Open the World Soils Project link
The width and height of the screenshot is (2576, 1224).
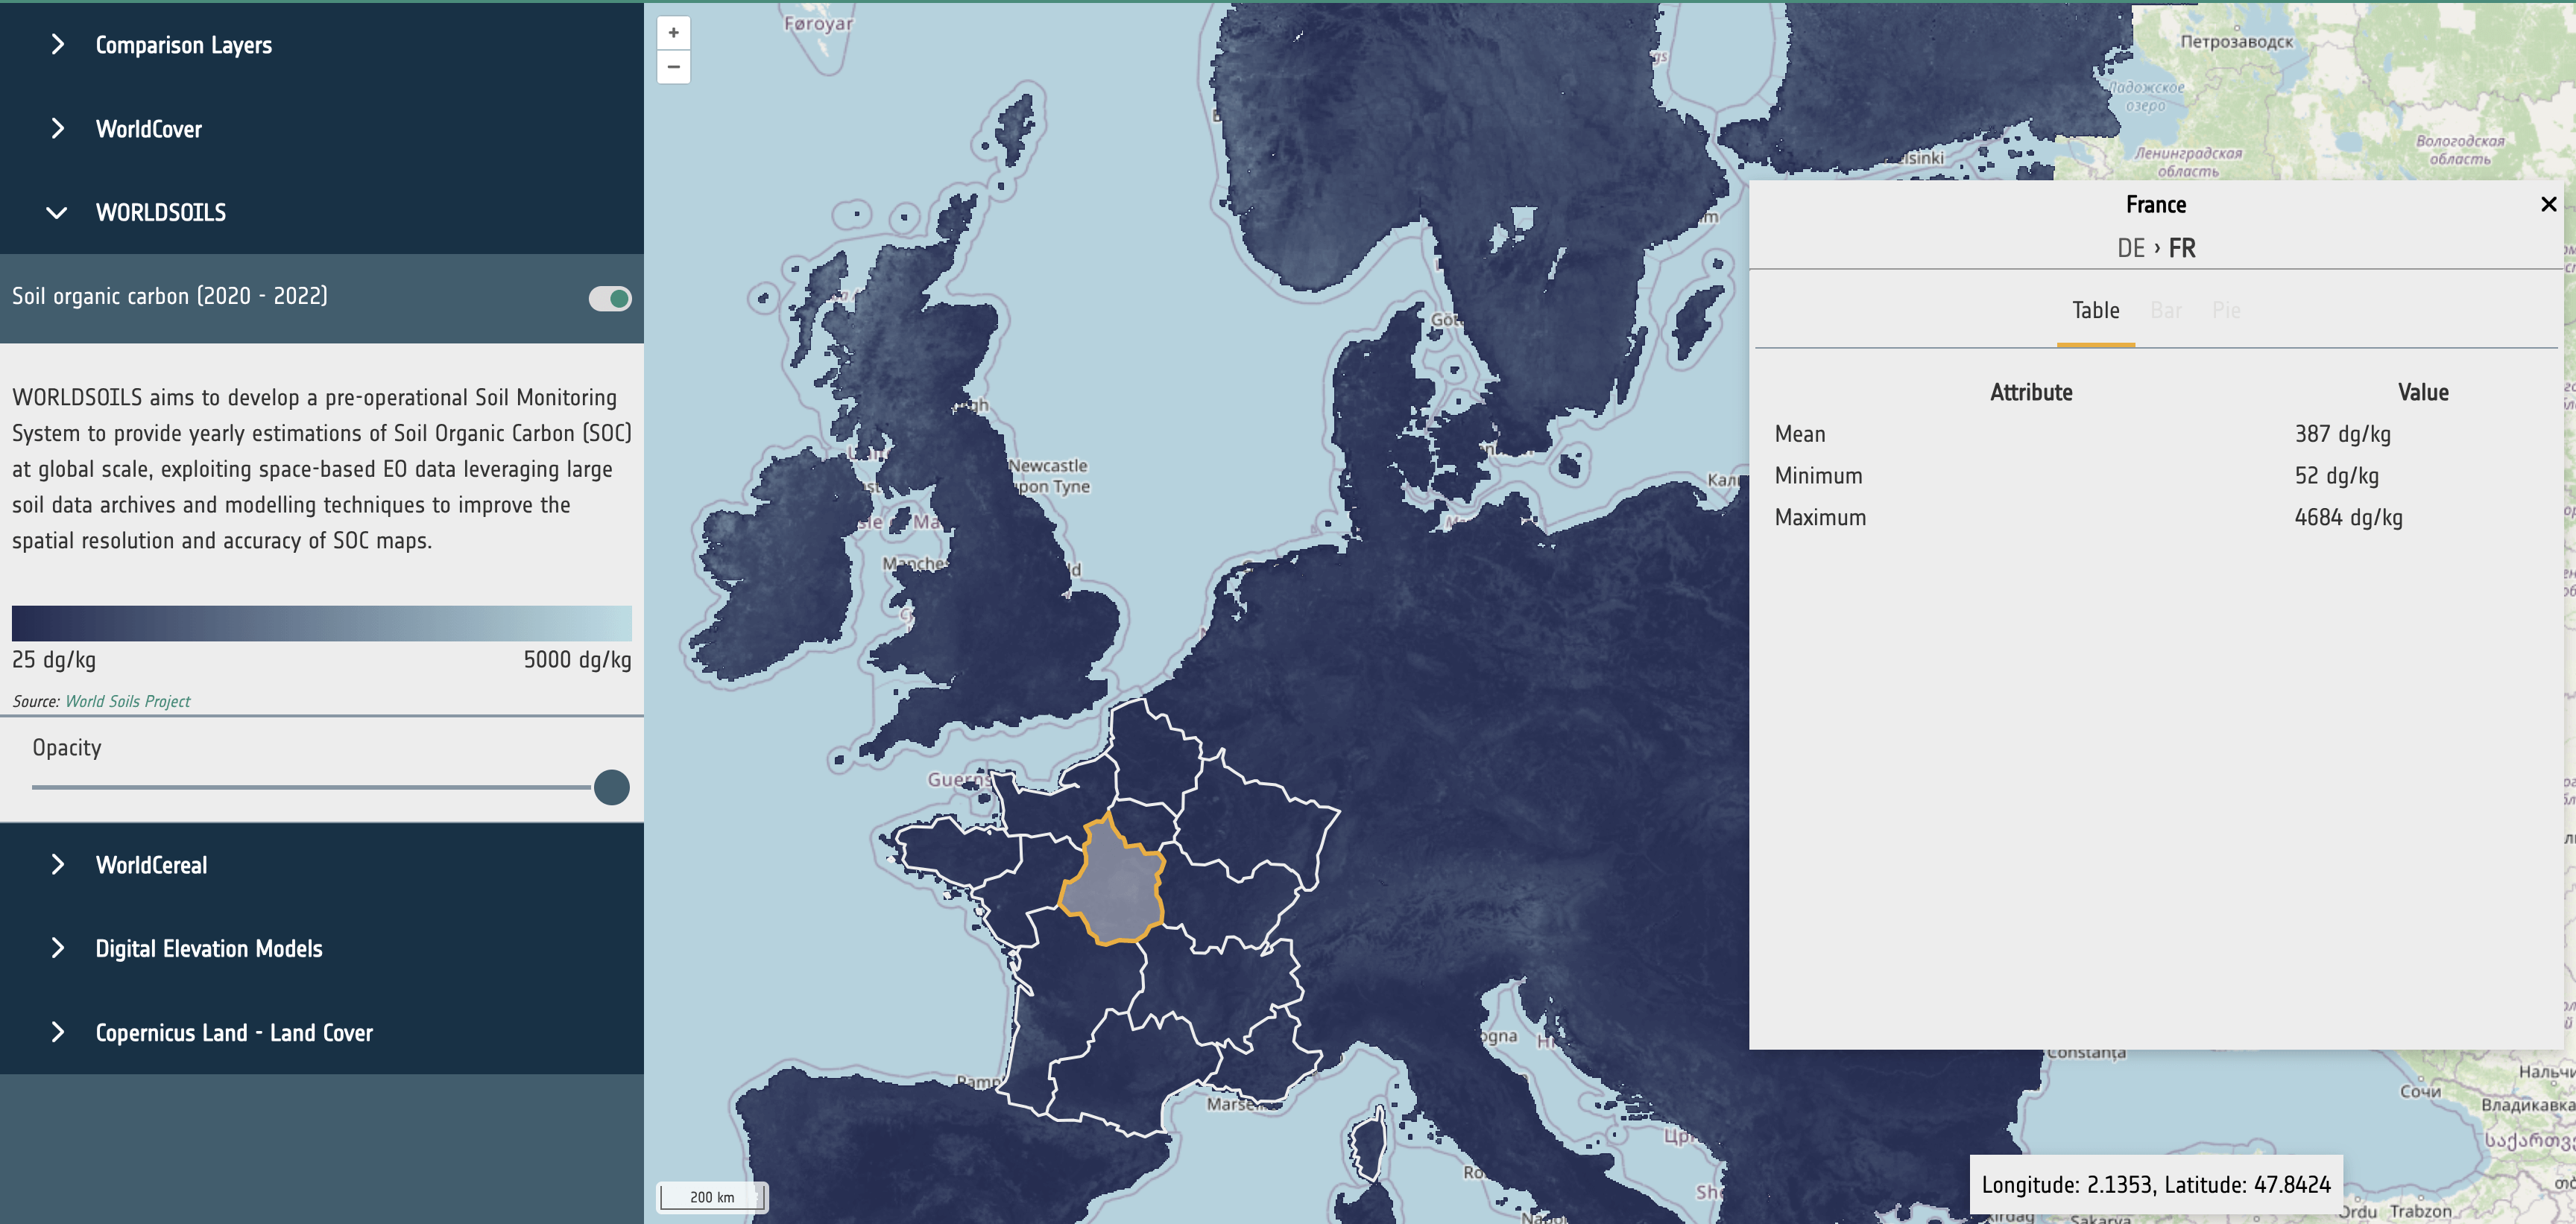point(127,702)
